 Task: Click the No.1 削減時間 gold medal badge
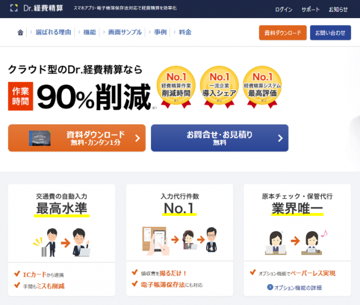coord(176,87)
